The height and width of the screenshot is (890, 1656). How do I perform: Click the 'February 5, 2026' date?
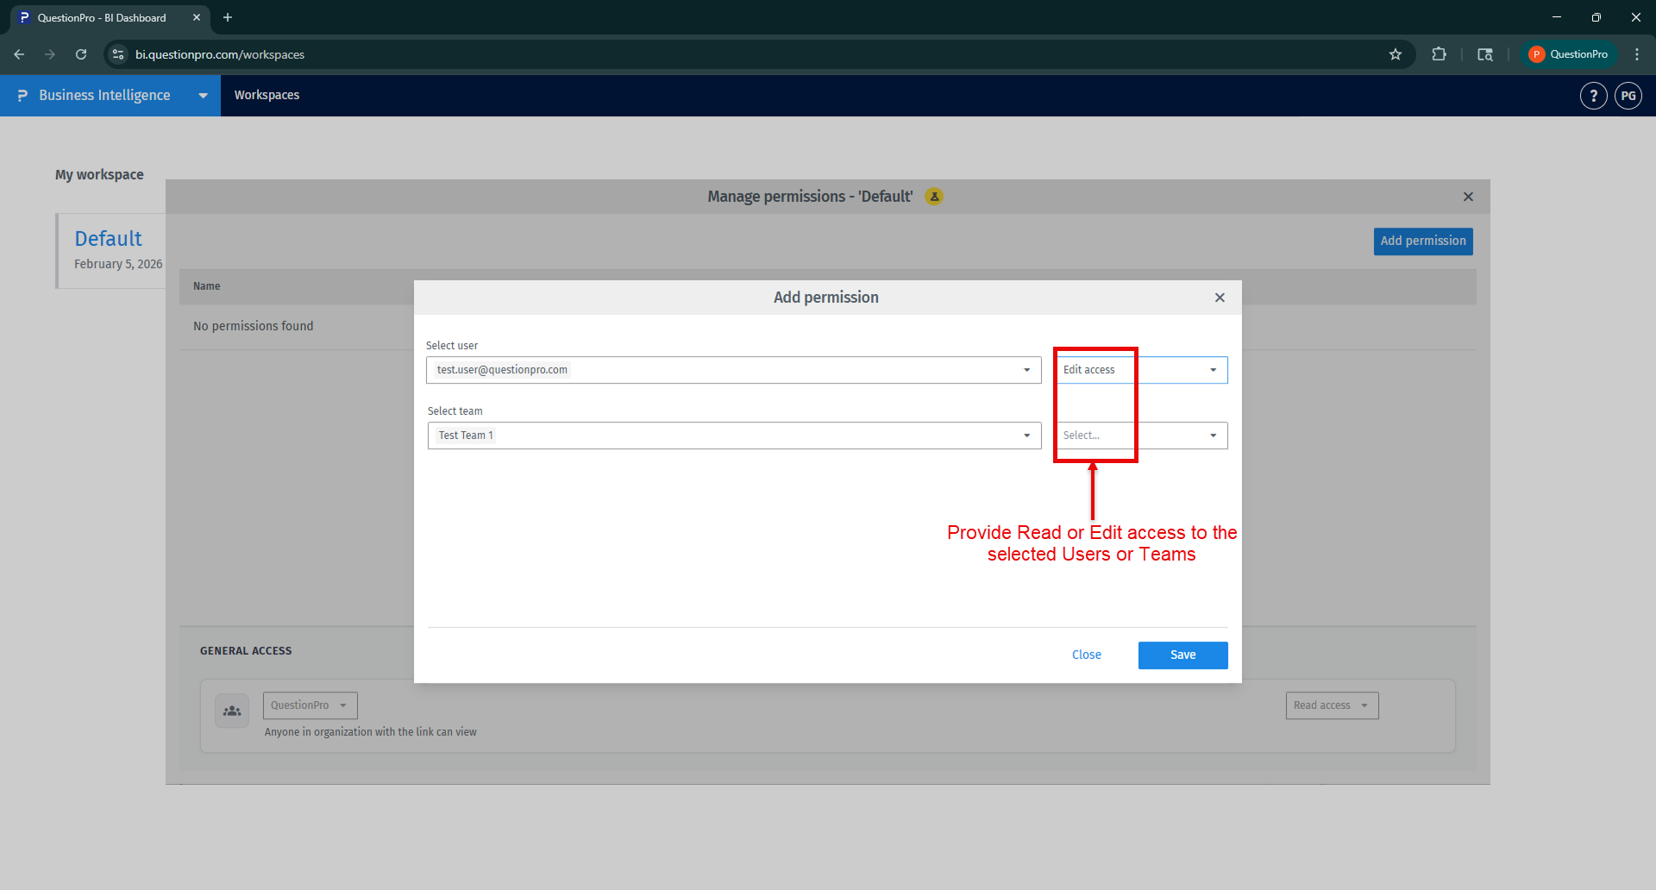click(118, 264)
